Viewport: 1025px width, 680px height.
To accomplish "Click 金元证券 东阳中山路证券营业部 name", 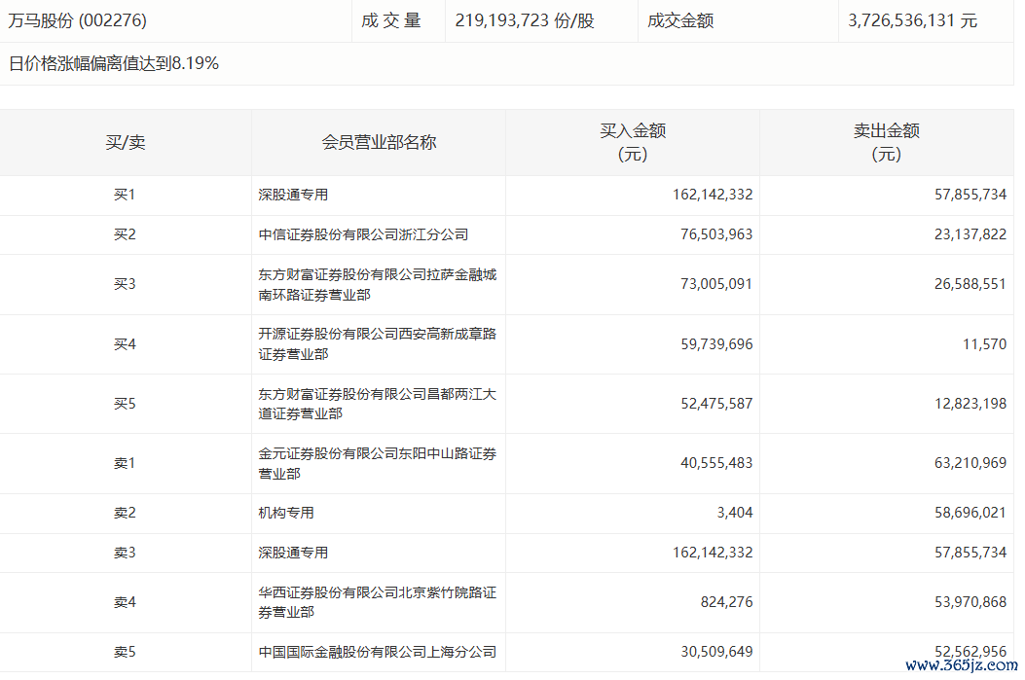I will coord(377,463).
